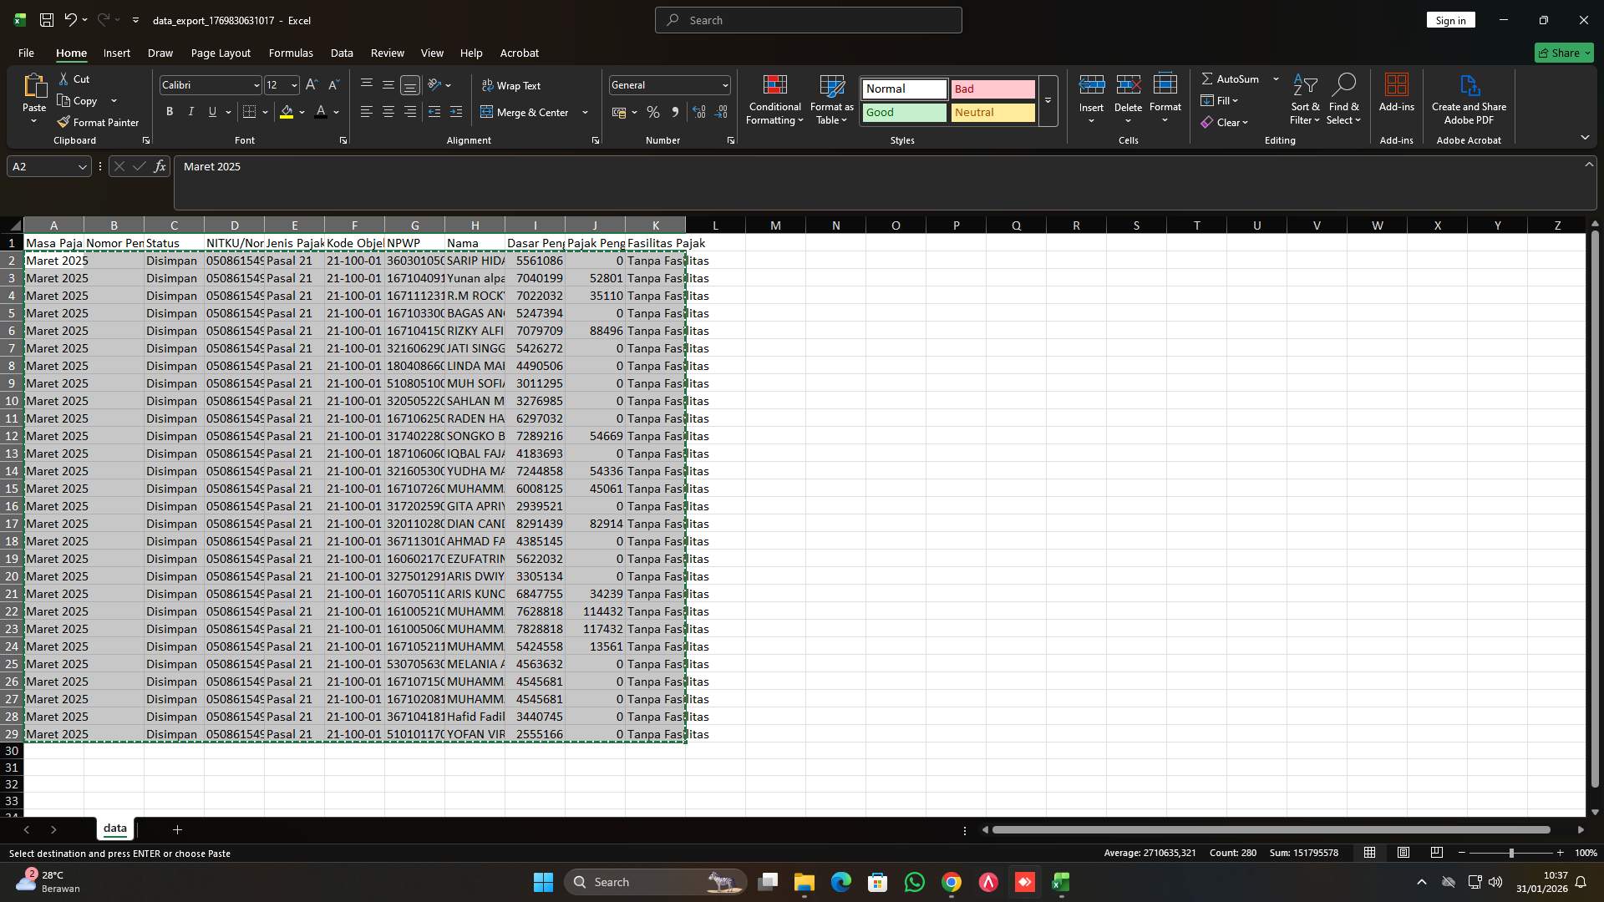The image size is (1604, 902).
Task: Click the Sign in button
Action: pos(1450,19)
